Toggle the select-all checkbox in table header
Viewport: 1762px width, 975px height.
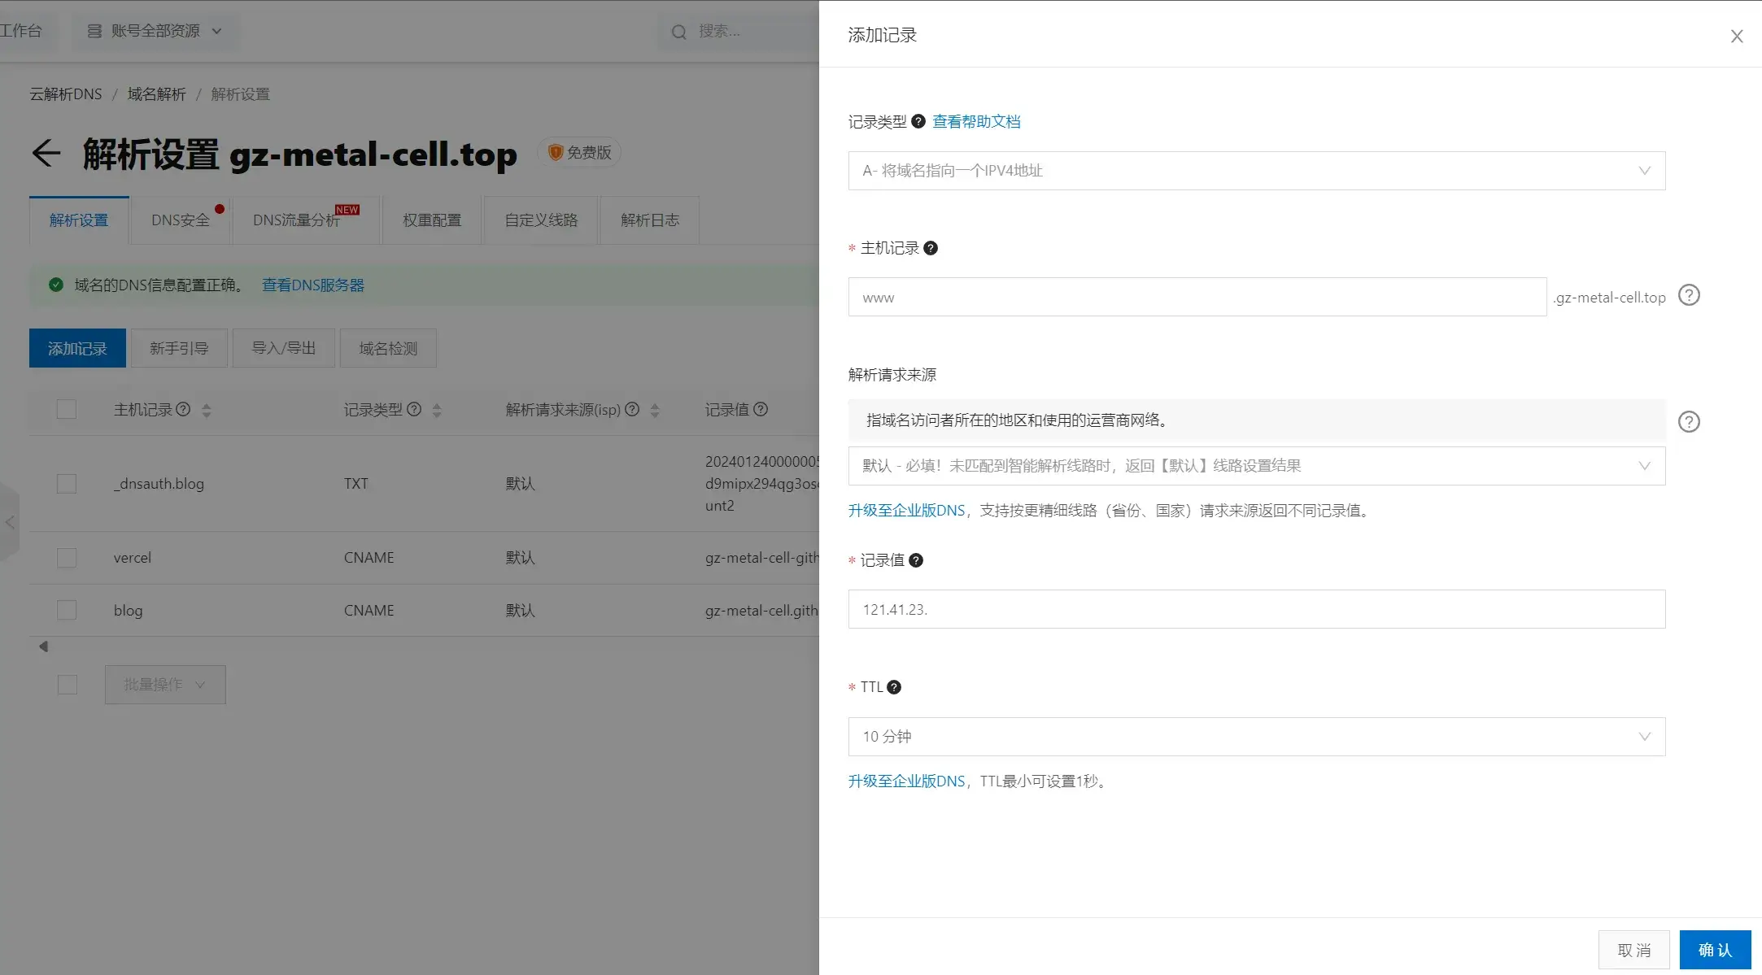(67, 409)
